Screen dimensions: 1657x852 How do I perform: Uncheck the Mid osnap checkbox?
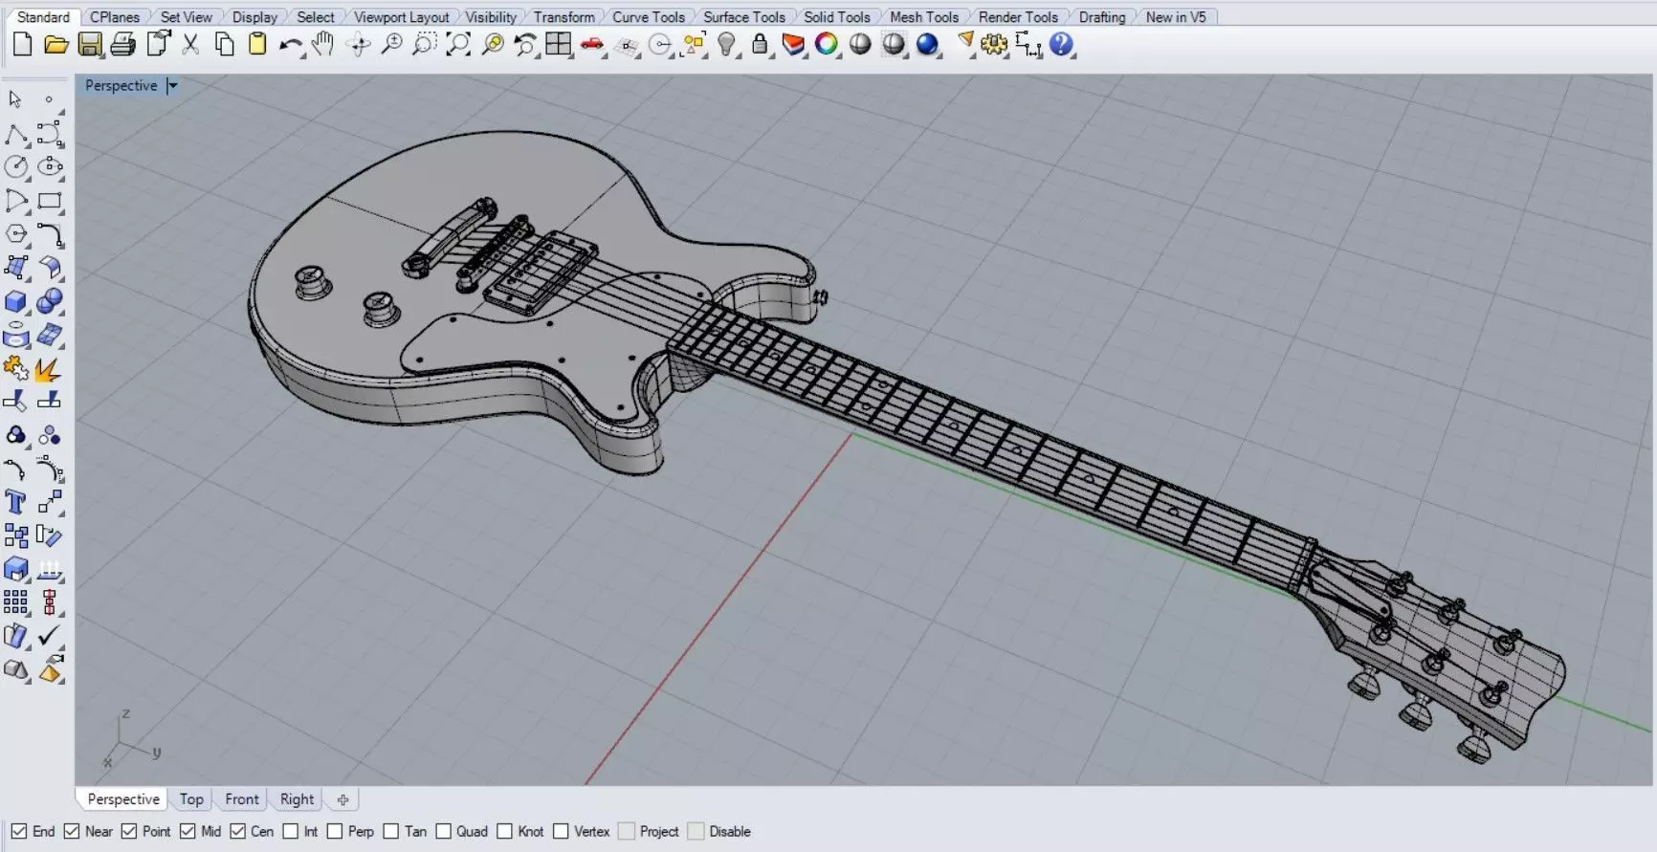pyautogui.click(x=188, y=831)
